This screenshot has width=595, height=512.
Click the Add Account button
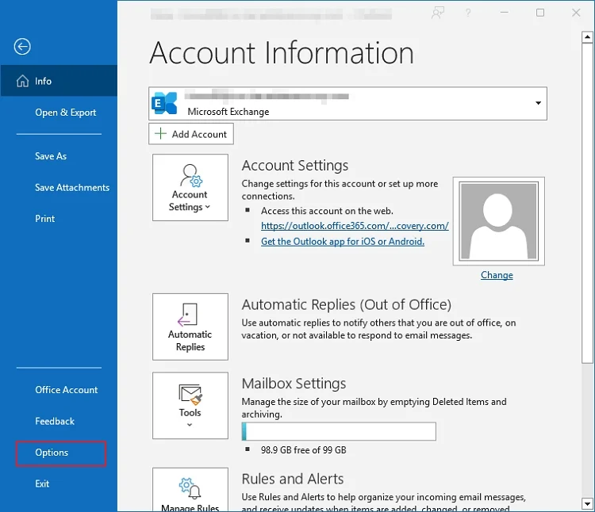click(x=191, y=134)
